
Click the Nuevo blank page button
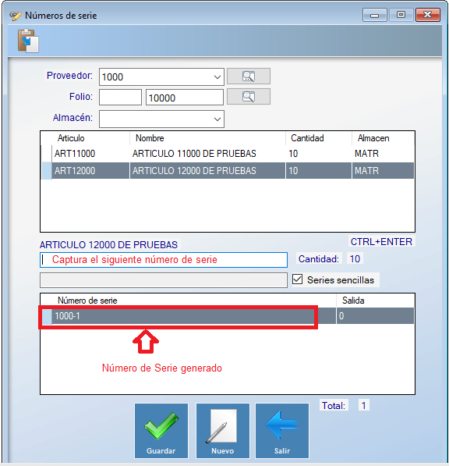click(223, 431)
